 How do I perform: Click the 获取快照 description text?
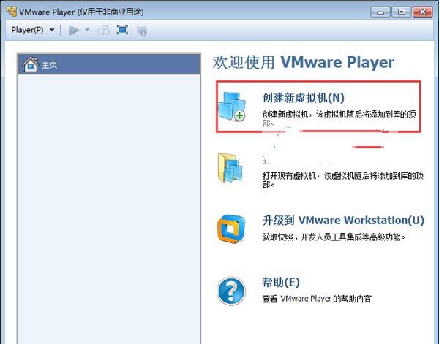334,237
